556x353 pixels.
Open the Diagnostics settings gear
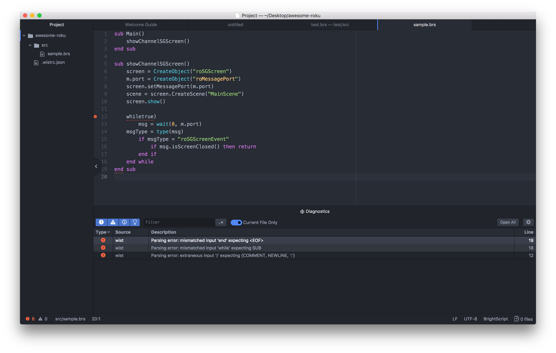[x=528, y=222]
